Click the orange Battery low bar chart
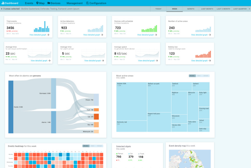The image size is (251, 168). pyautogui.click(x=203, y=54)
